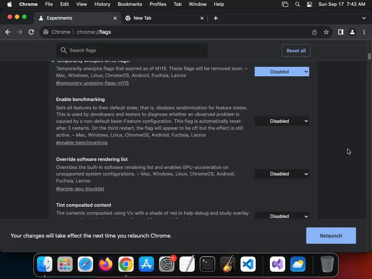Open System Settings from the dock

tap(167, 264)
